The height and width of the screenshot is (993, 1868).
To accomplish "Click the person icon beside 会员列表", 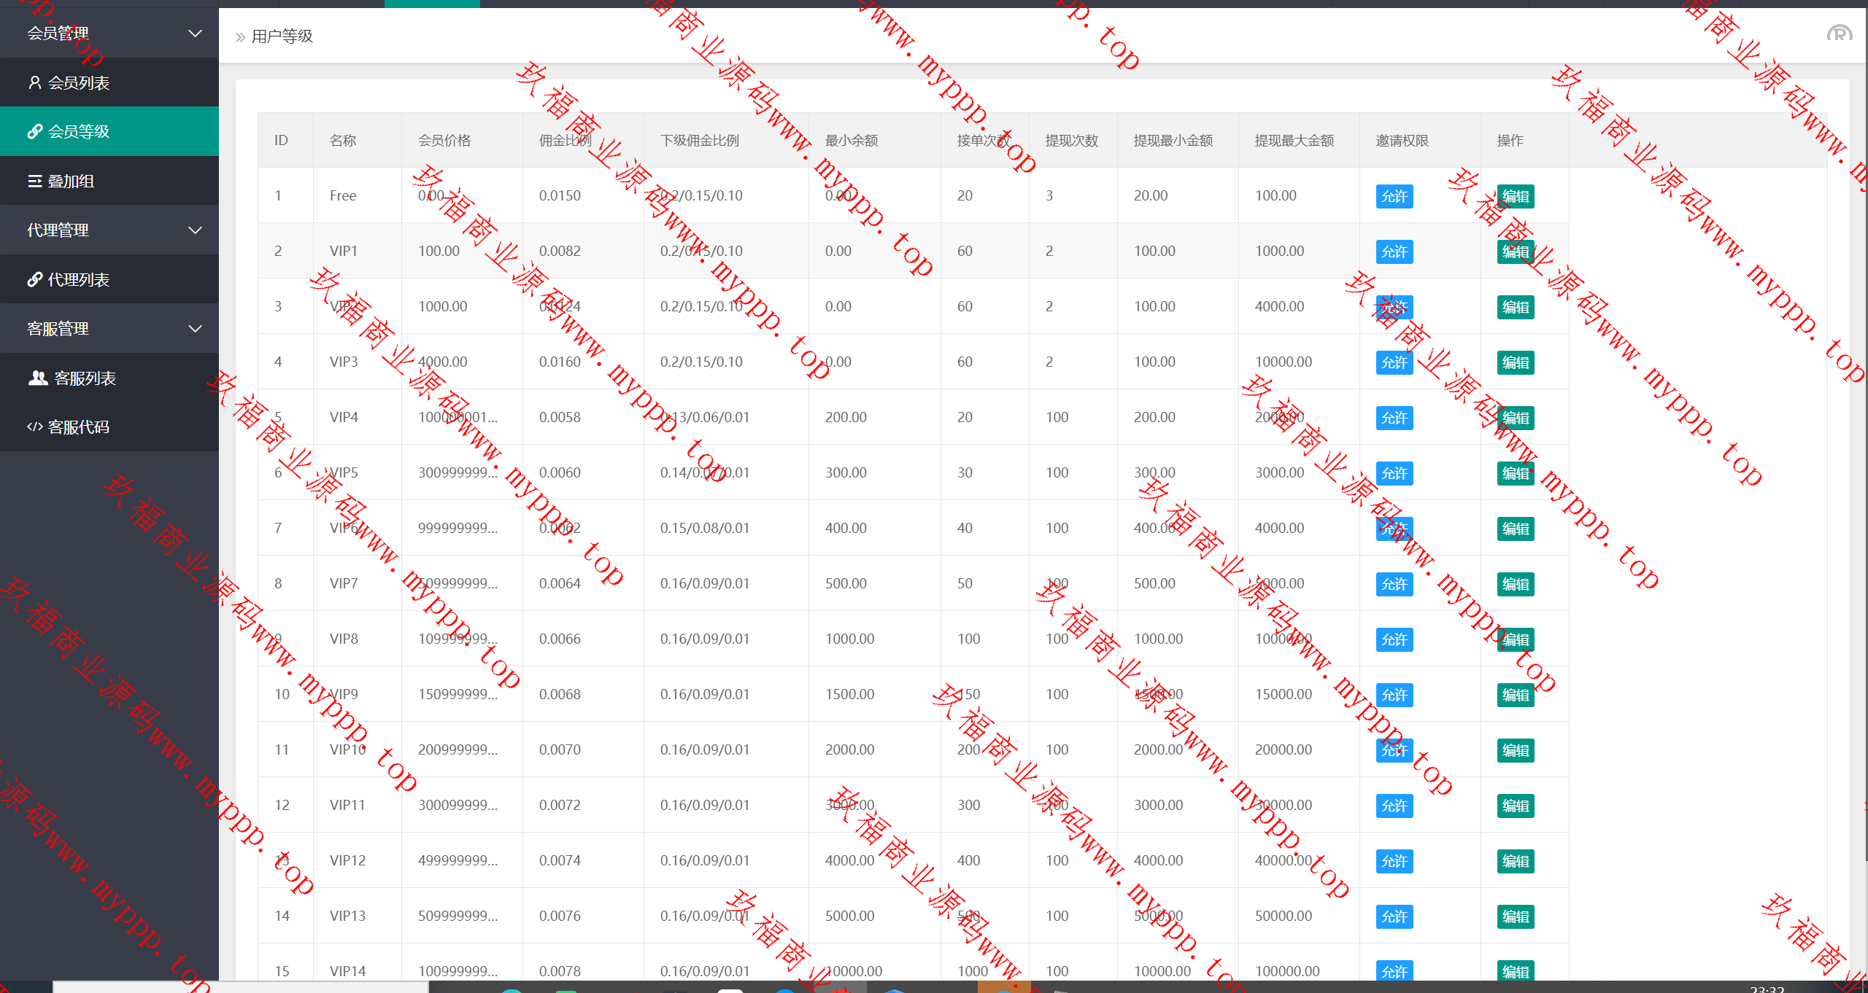I will pyautogui.click(x=34, y=82).
